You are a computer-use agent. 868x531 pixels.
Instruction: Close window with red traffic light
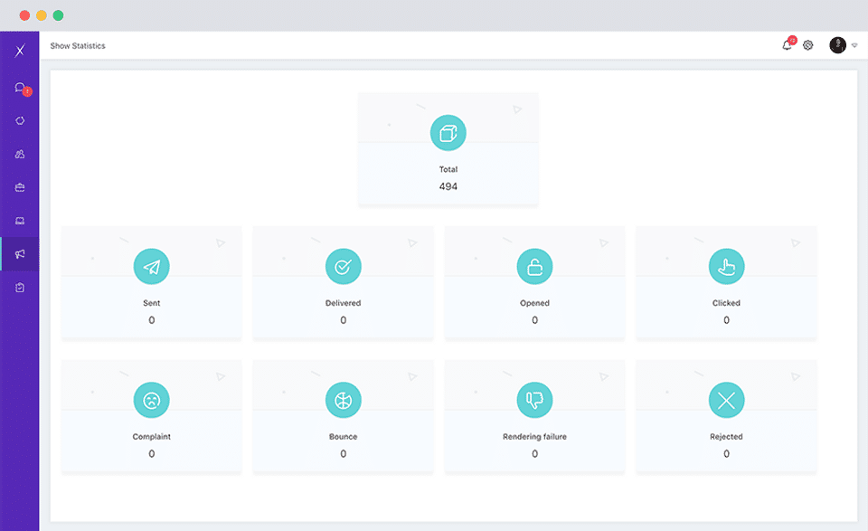(25, 15)
